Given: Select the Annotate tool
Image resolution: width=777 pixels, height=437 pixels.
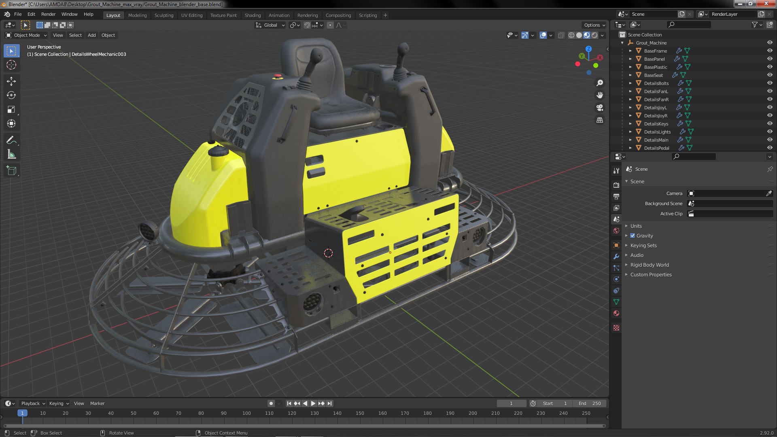Looking at the screenshot, I should click(11, 140).
